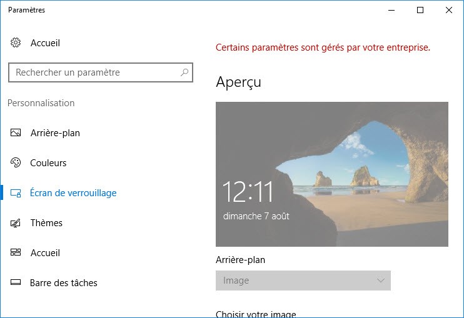This screenshot has height=318, width=464.
Task: Select Écran de verrouillage text in sidebar
Action: (73, 192)
